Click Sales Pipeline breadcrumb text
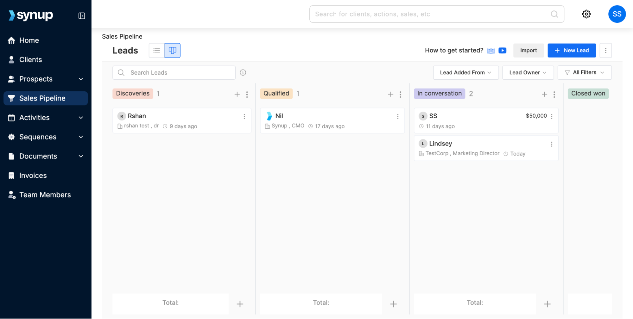 point(122,36)
